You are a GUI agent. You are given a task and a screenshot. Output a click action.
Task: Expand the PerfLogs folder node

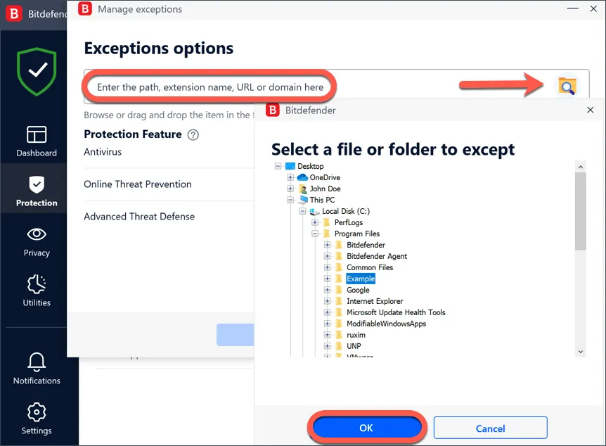pyautogui.click(x=316, y=222)
